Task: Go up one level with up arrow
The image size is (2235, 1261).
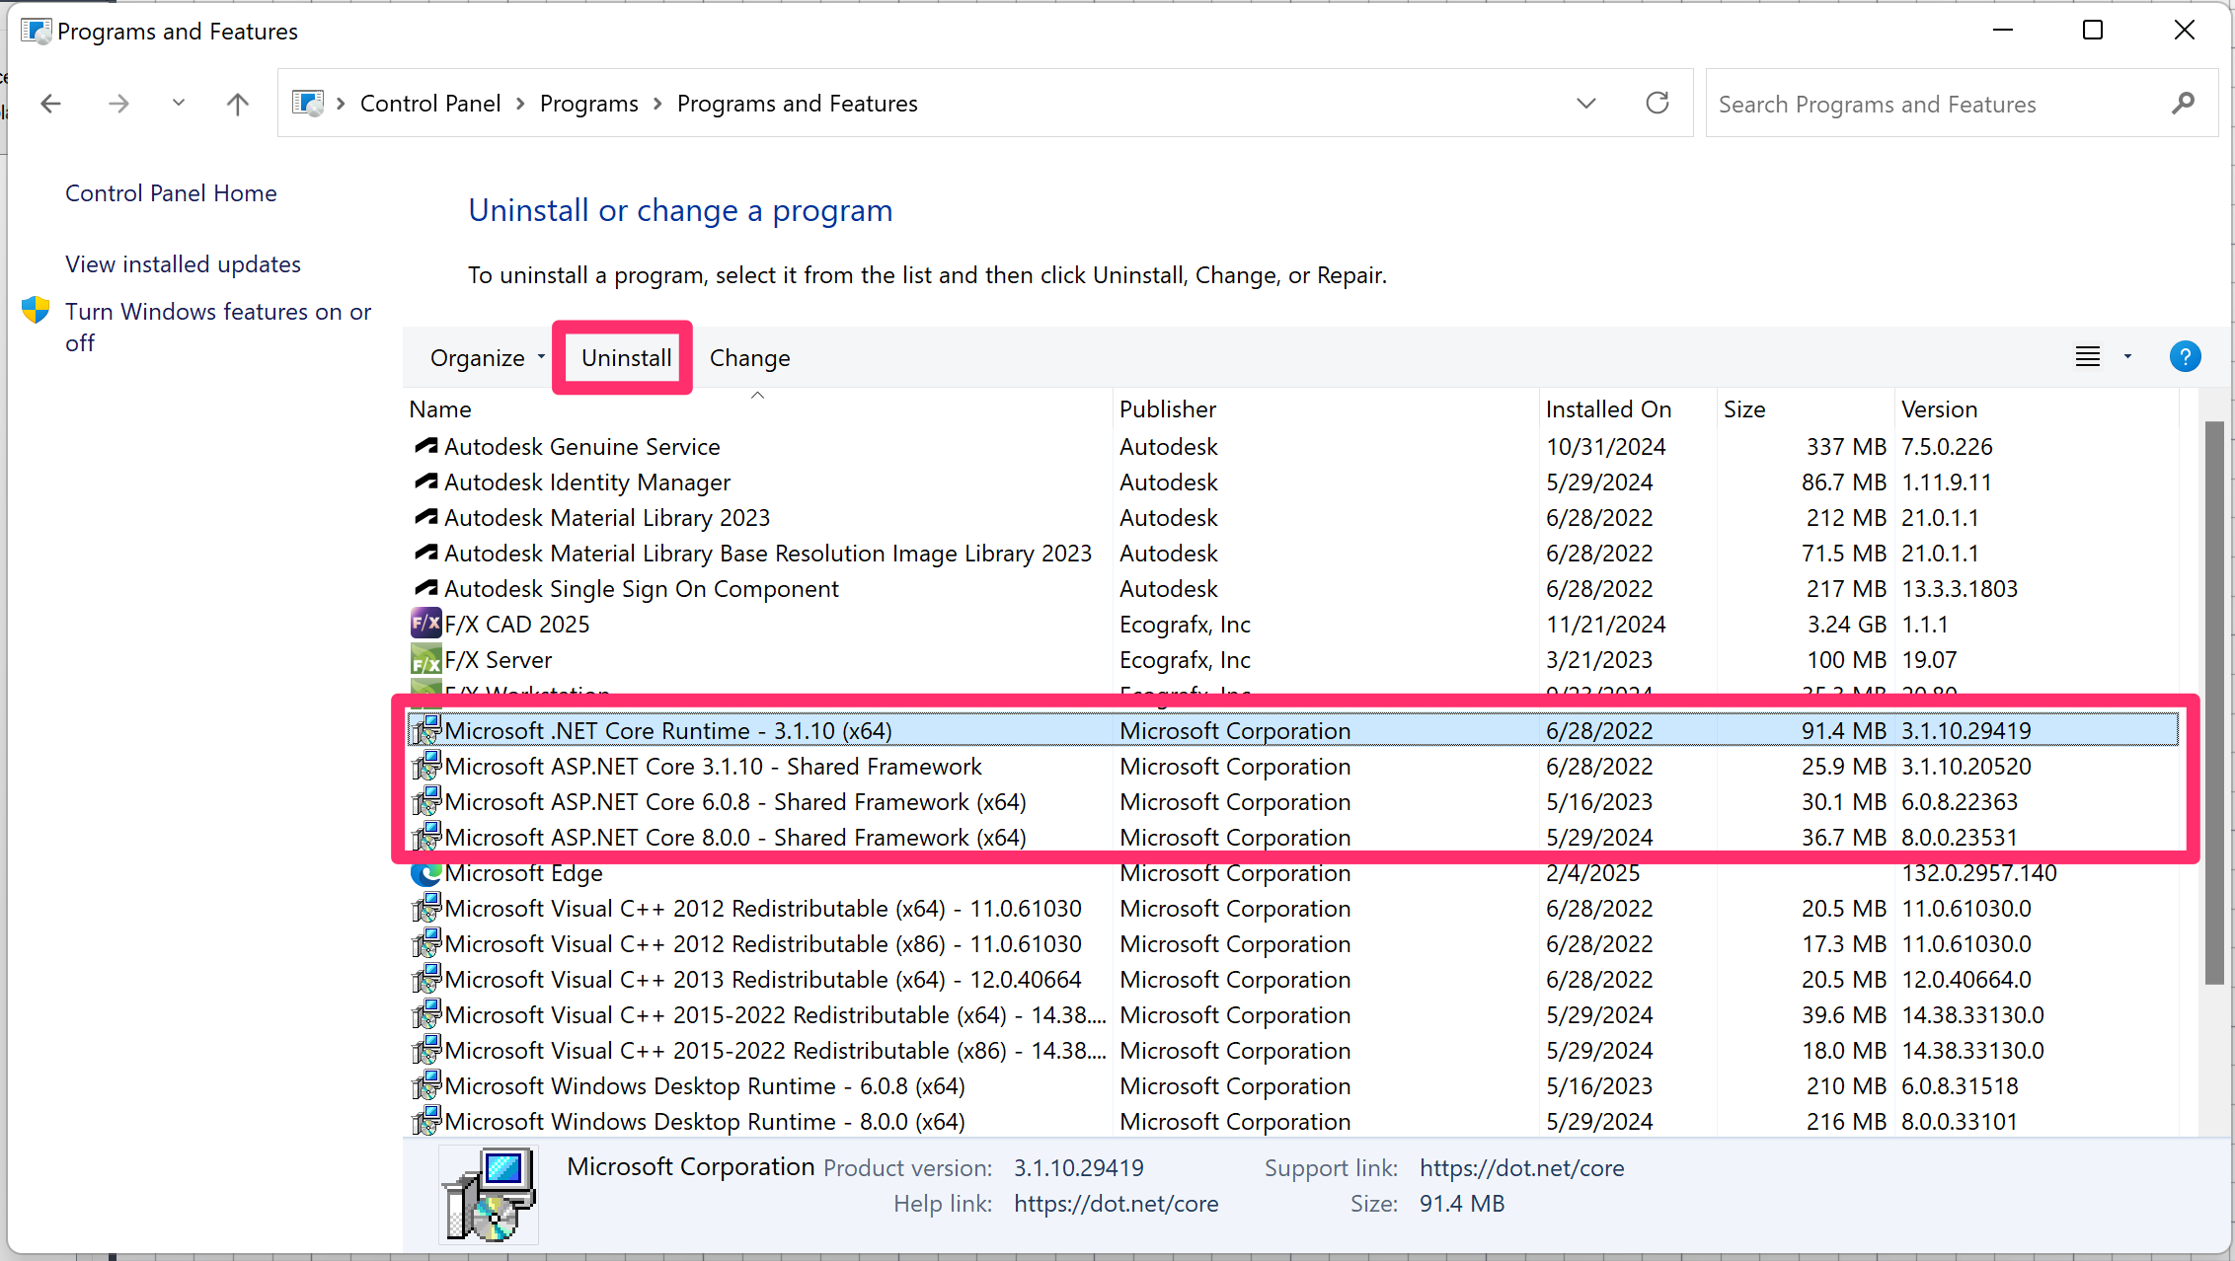Action: 237,104
